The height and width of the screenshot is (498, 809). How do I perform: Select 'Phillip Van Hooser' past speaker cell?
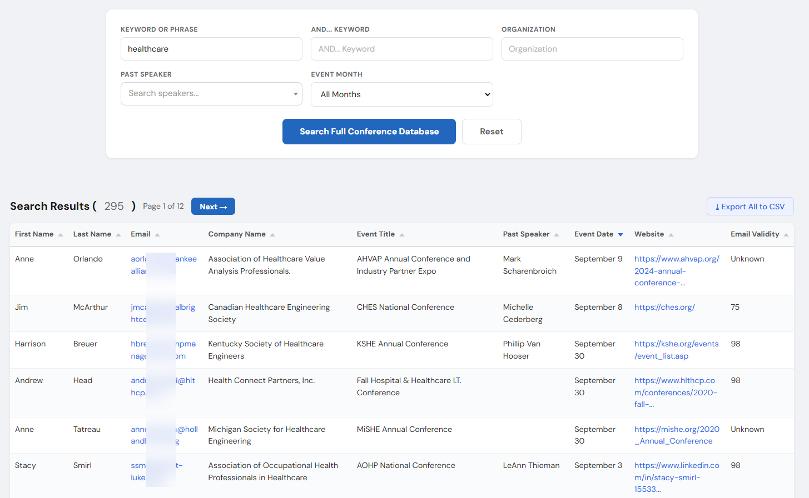[x=522, y=350]
